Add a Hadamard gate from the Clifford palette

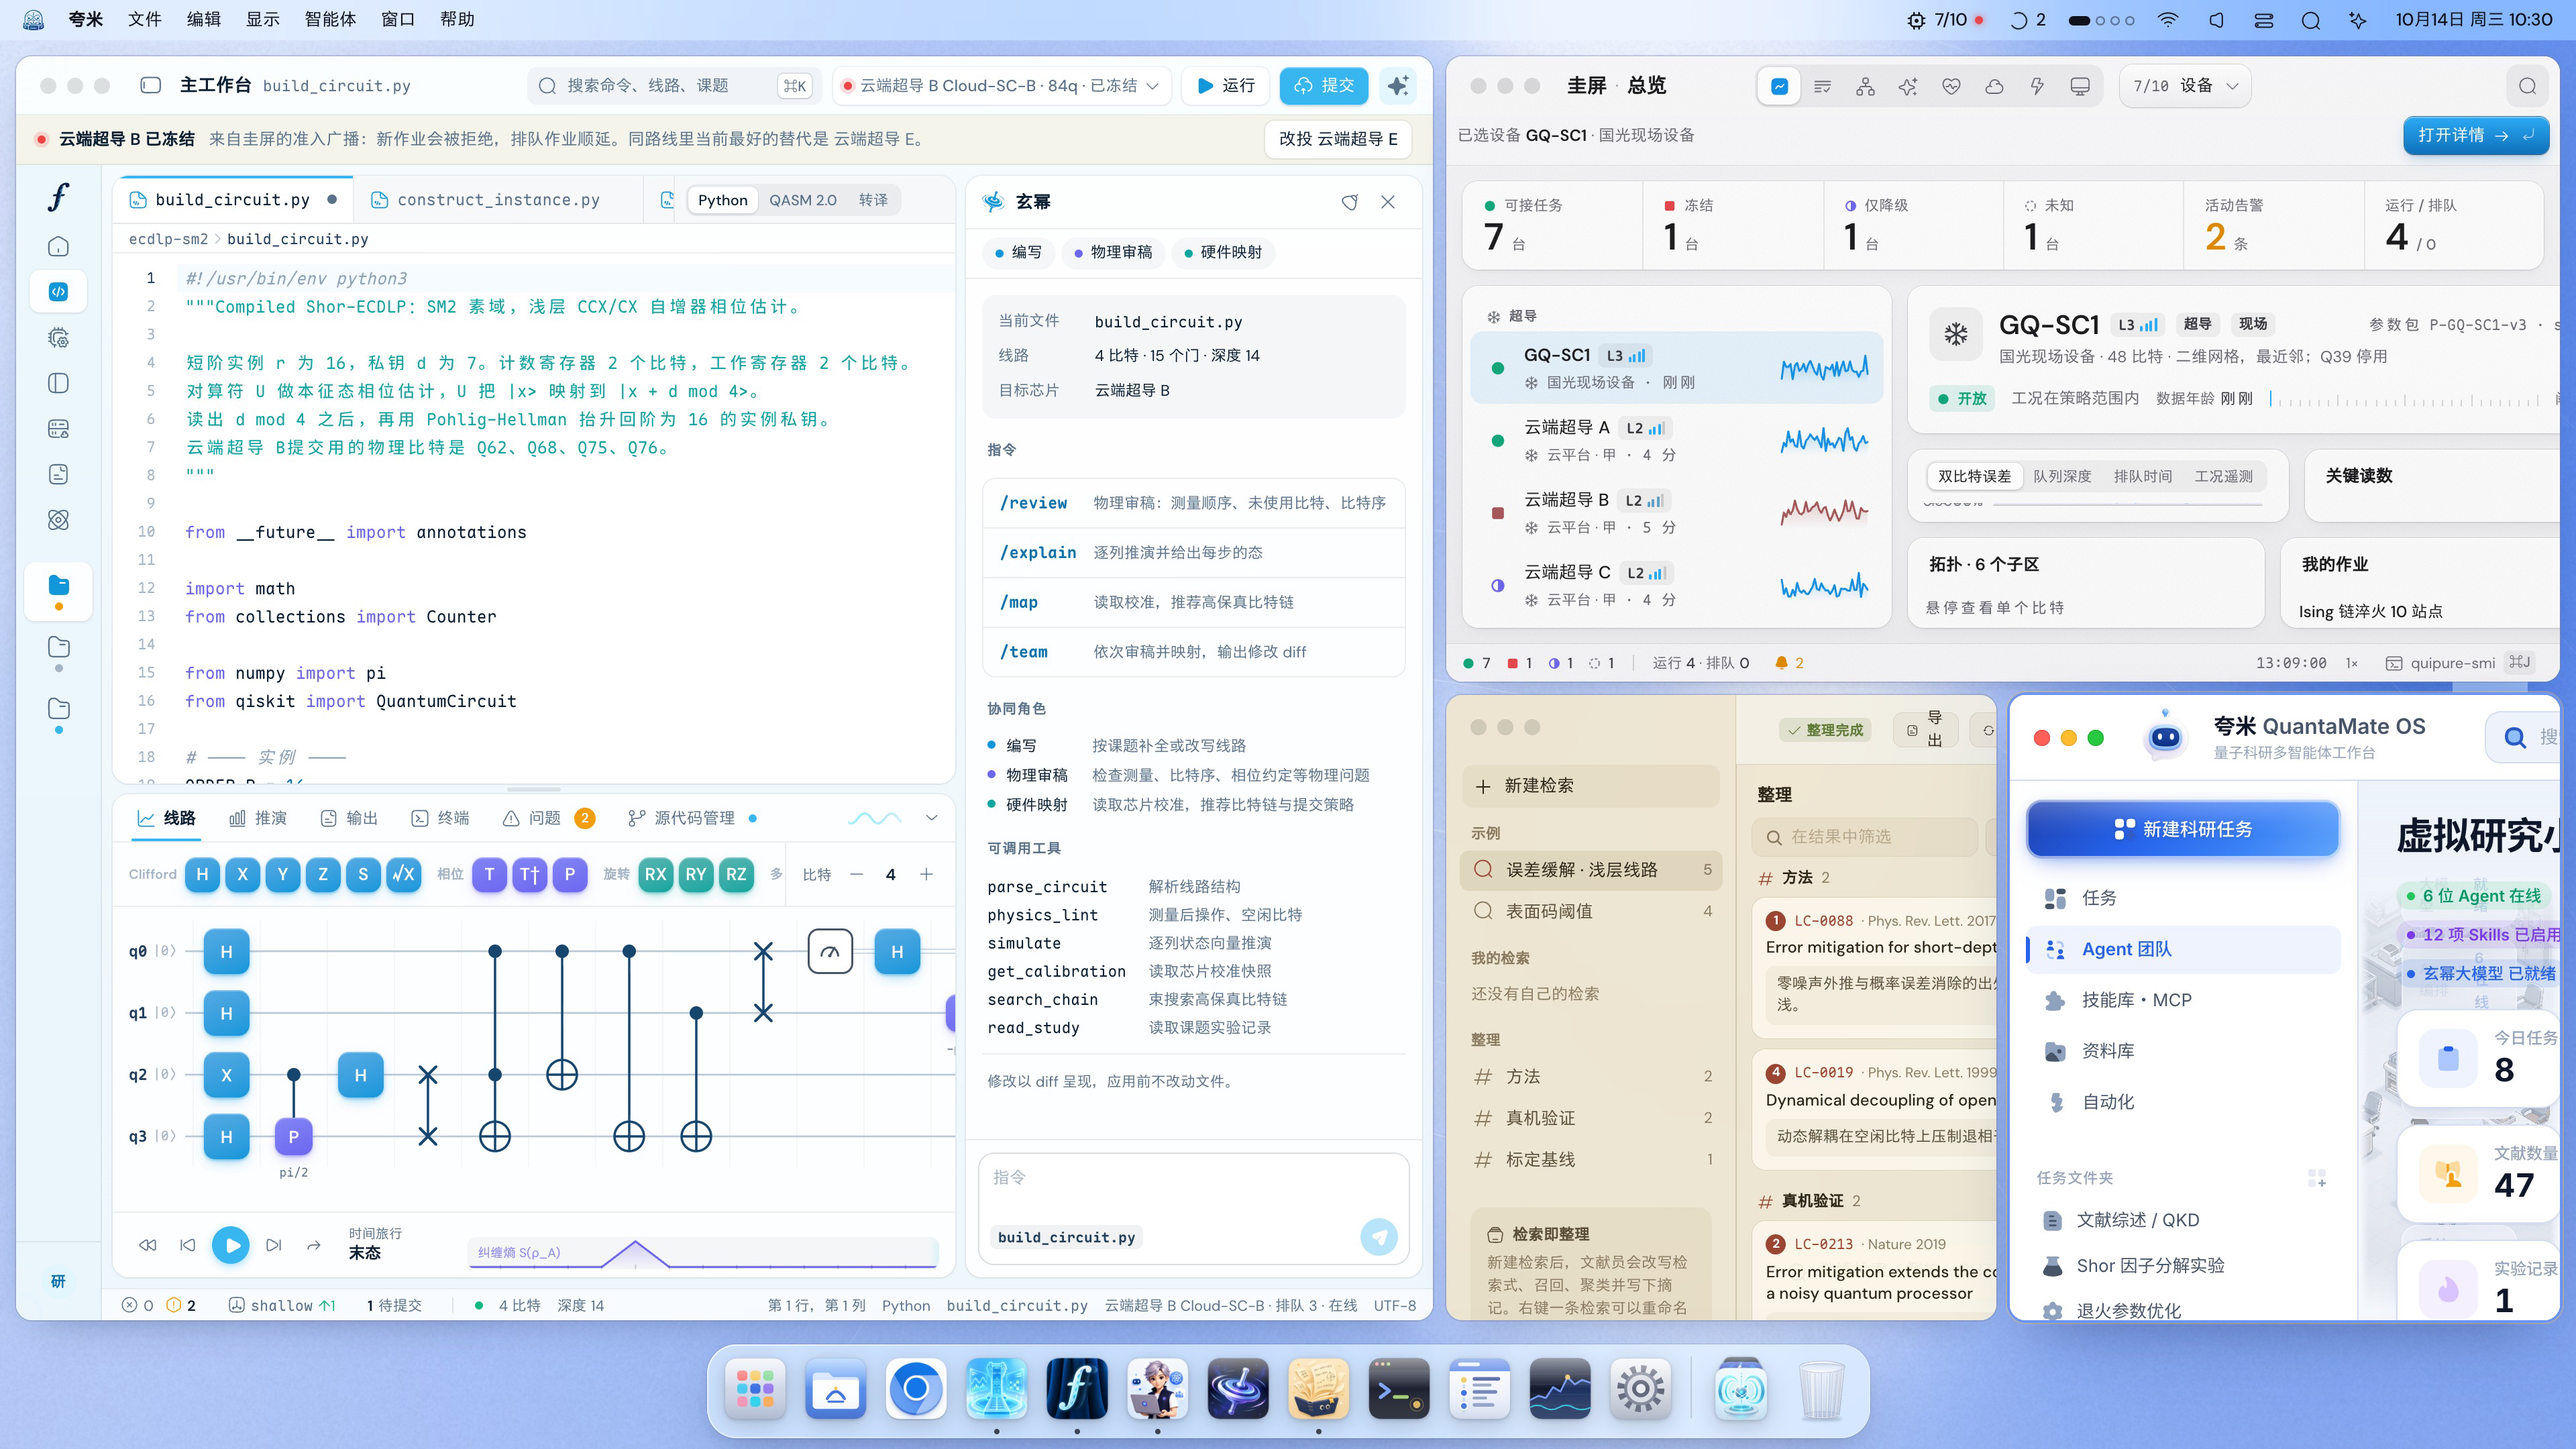pyautogui.click(x=202, y=874)
